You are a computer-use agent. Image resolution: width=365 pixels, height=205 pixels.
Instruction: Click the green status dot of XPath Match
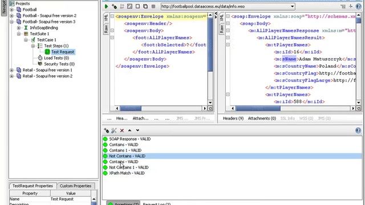[x=105, y=173]
